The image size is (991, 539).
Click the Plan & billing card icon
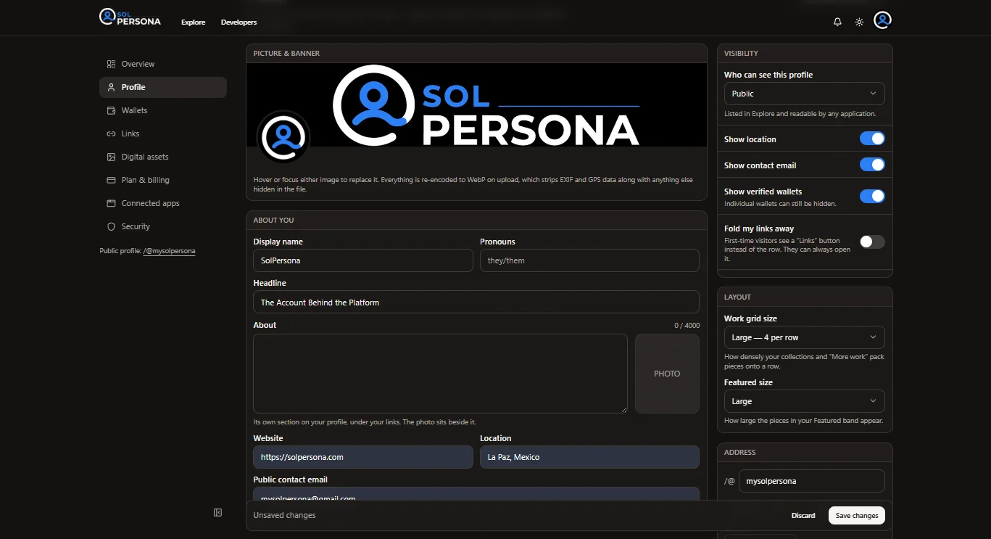coord(111,180)
